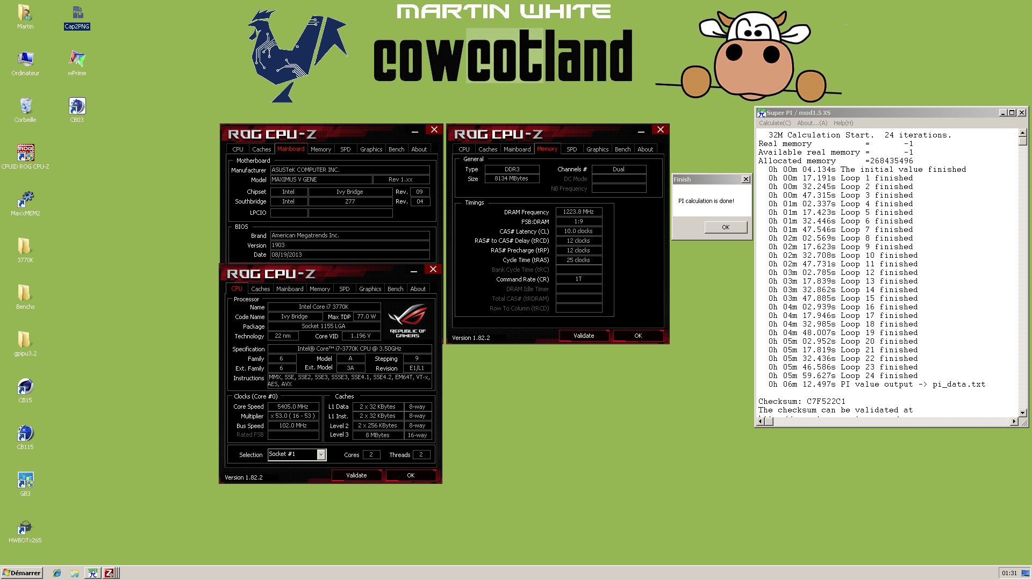The image size is (1032, 580).
Task: Click Super PI vertical scrollbar down arrow
Action: coord(1023,413)
